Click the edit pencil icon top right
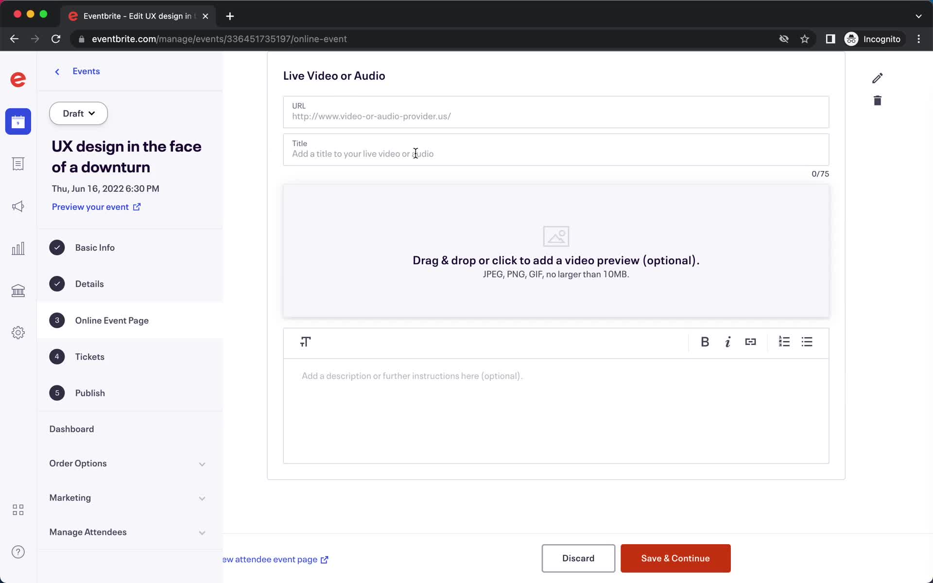 (x=877, y=78)
